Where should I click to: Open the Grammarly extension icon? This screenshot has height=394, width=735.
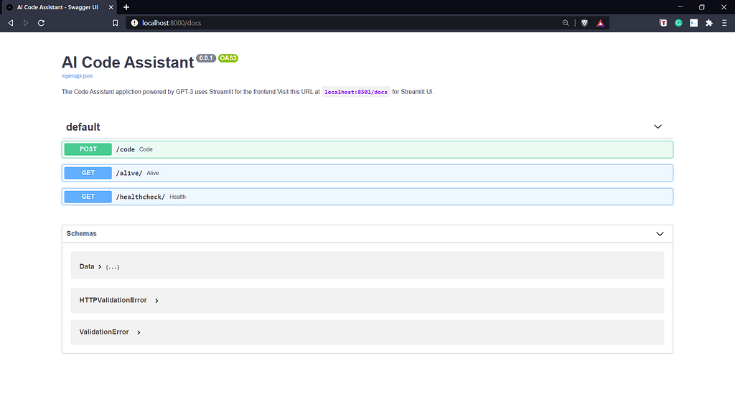tap(678, 23)
